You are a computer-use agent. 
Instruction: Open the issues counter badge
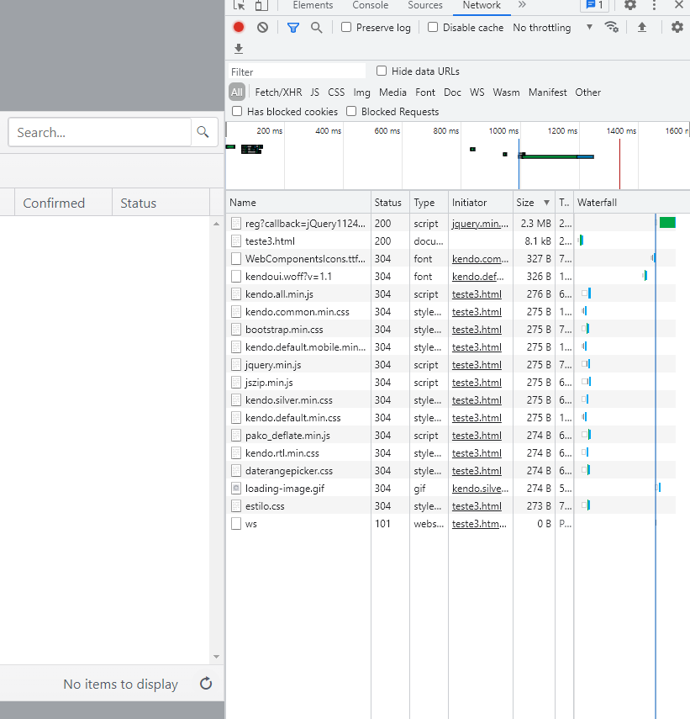(595, 5)
